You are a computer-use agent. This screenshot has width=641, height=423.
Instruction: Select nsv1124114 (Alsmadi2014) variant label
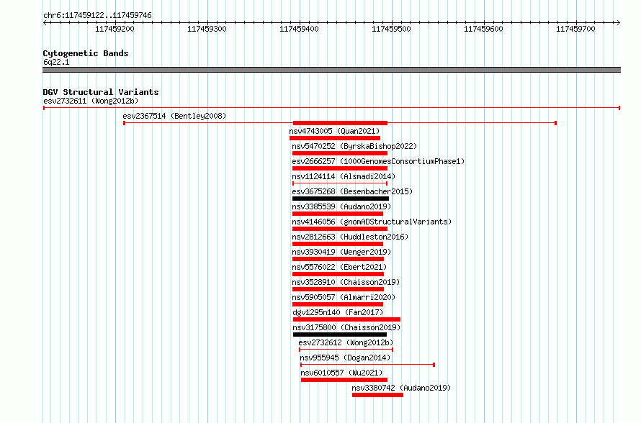(x=344, y=176)
